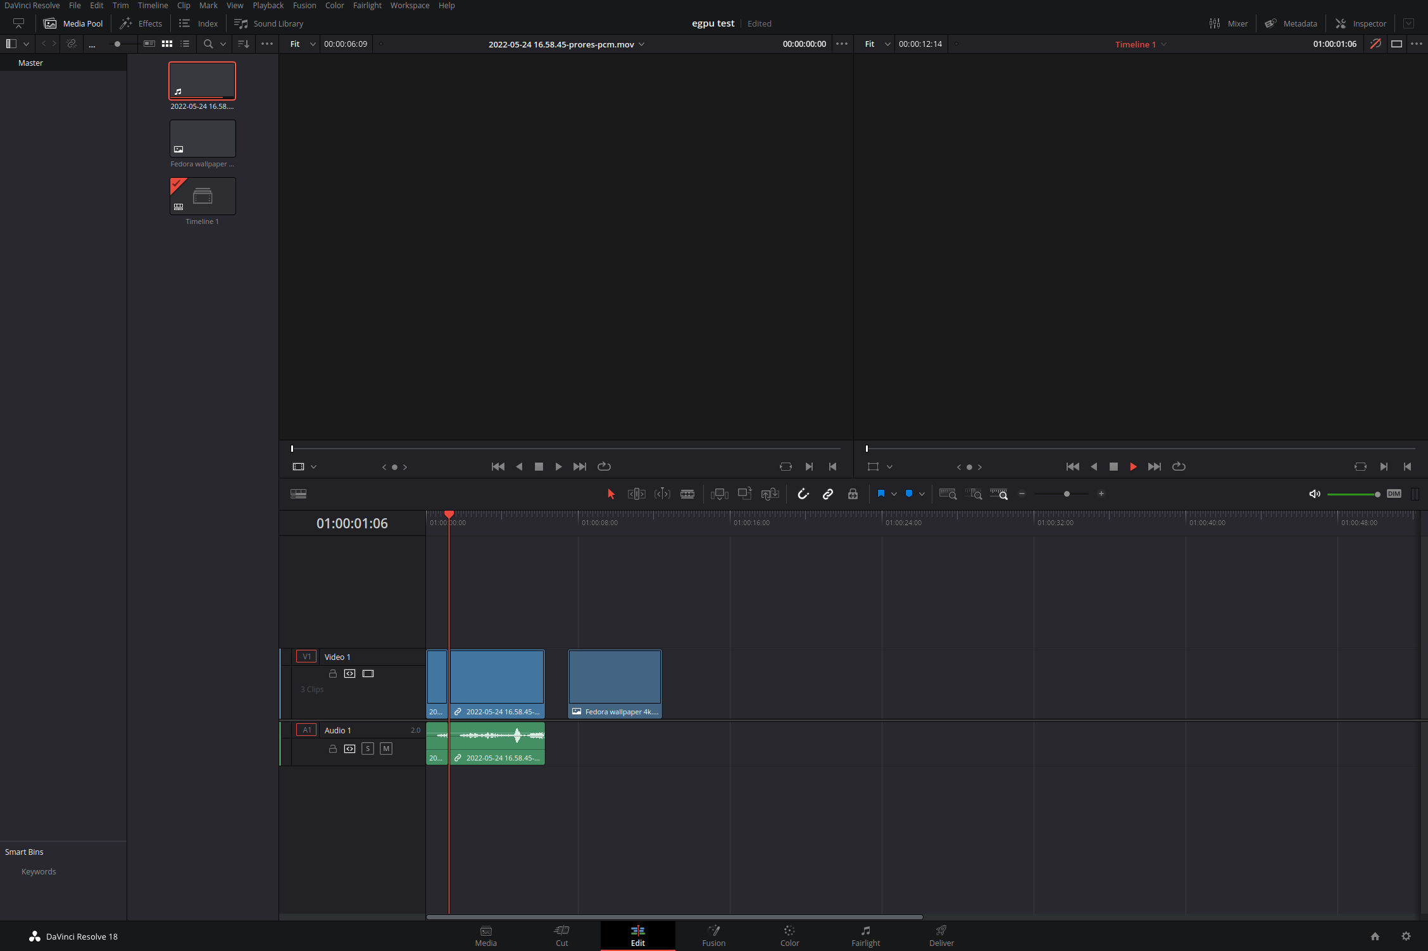The height and width of the screenshot is (951, 1428).
Task: Open the timeline viewer Fit zoom dropdown
Action: click(x=877, y=44)
